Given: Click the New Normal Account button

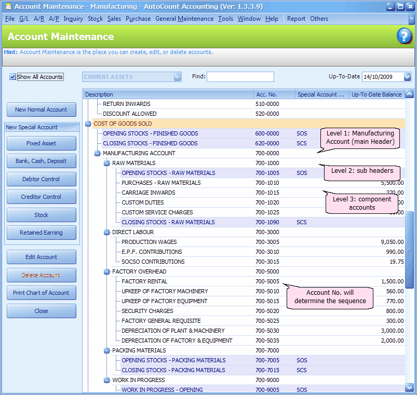Looking at the screenshot, I should pos(41,110).
